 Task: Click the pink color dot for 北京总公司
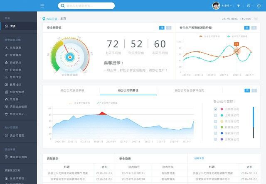tap(222, 109)
